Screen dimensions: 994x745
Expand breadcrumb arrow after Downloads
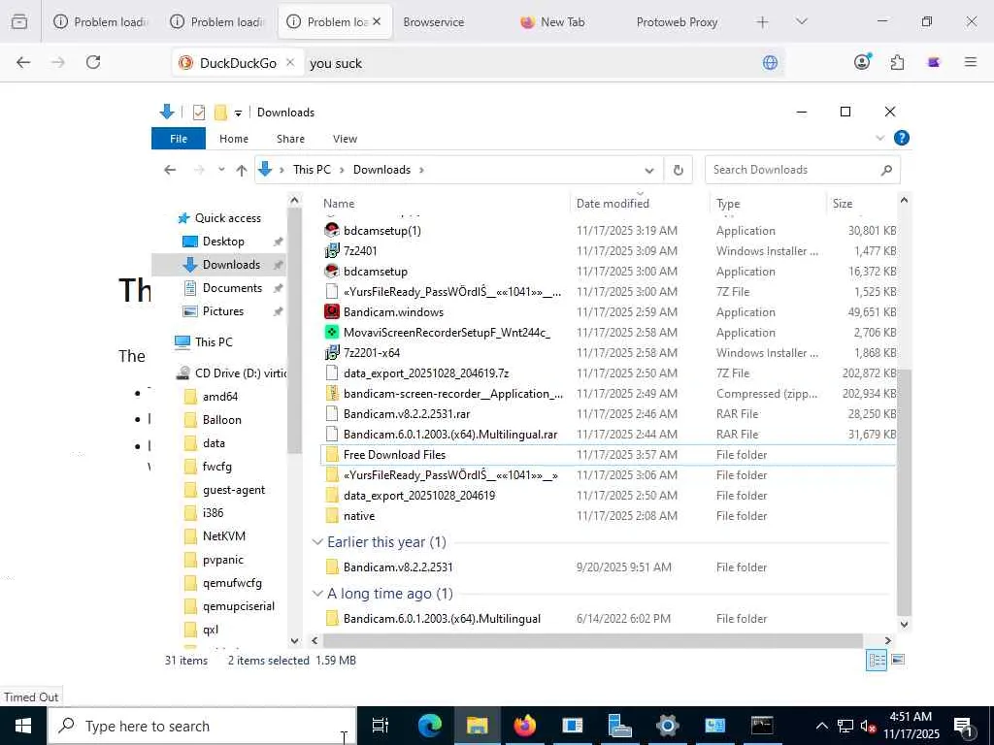(x=421, y=170)
